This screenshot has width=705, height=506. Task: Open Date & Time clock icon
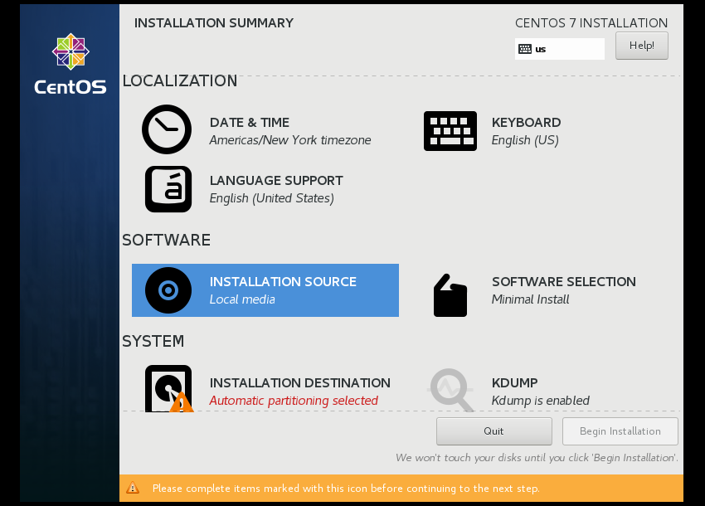[167, 129]
